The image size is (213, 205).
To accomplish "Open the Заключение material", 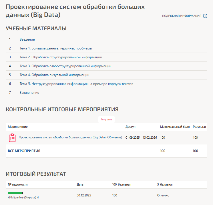I will coord(29,93).
